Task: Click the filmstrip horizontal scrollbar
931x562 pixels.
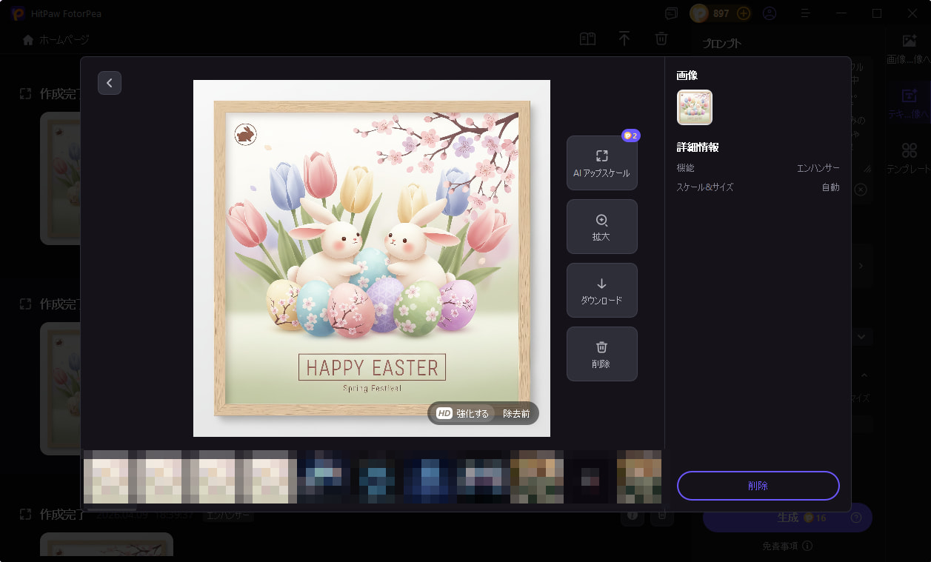Action: pyautogui.click(x=112, y=509)
